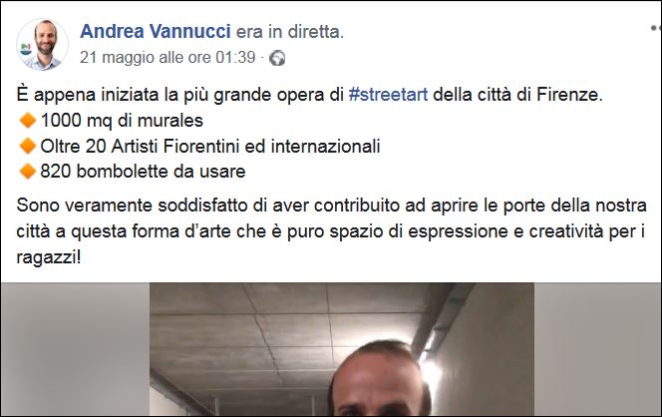Click the "era in diretta" text
This screenshot has height=417, width=662.
(289, 32)
